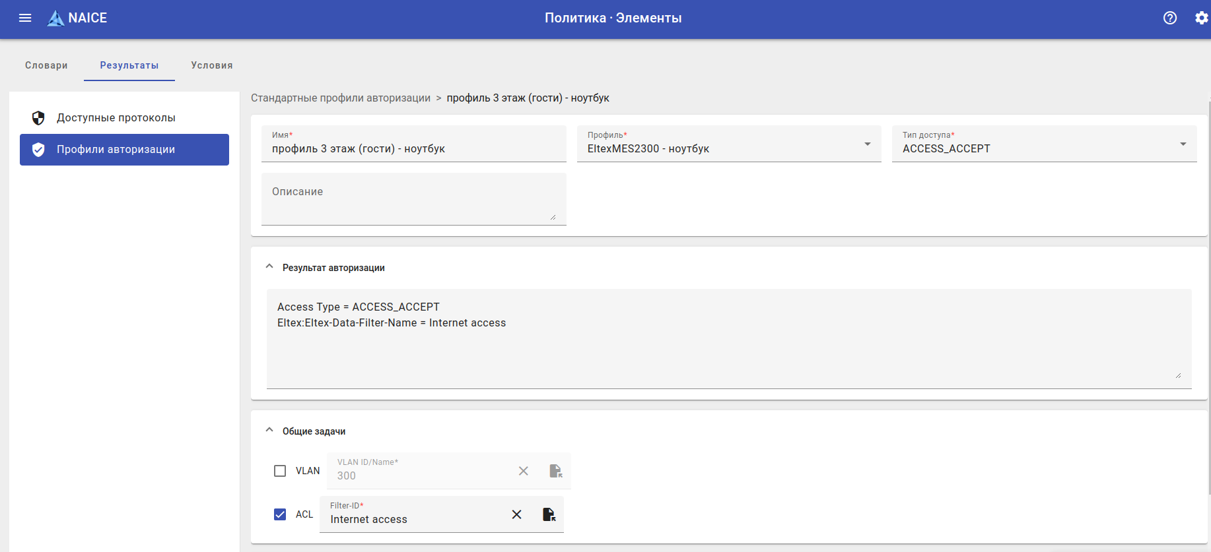Clear the VLAN ID/Name field
Screen dimensions: 1211x552
[523, 471]
